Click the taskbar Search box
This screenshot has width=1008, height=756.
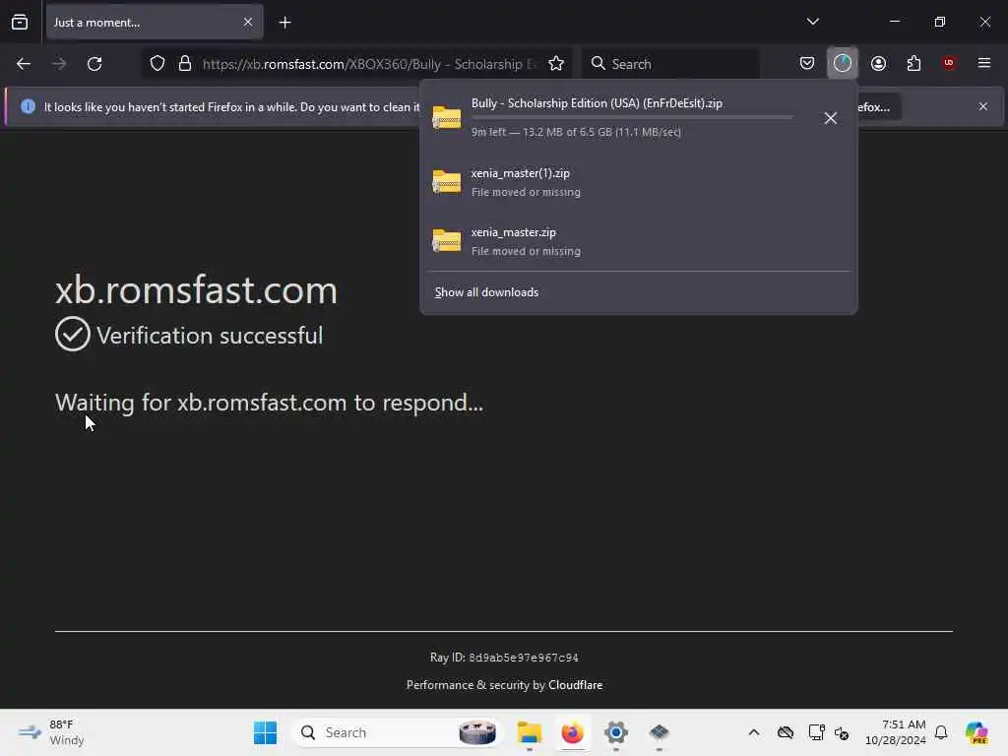tap(398, 732)
